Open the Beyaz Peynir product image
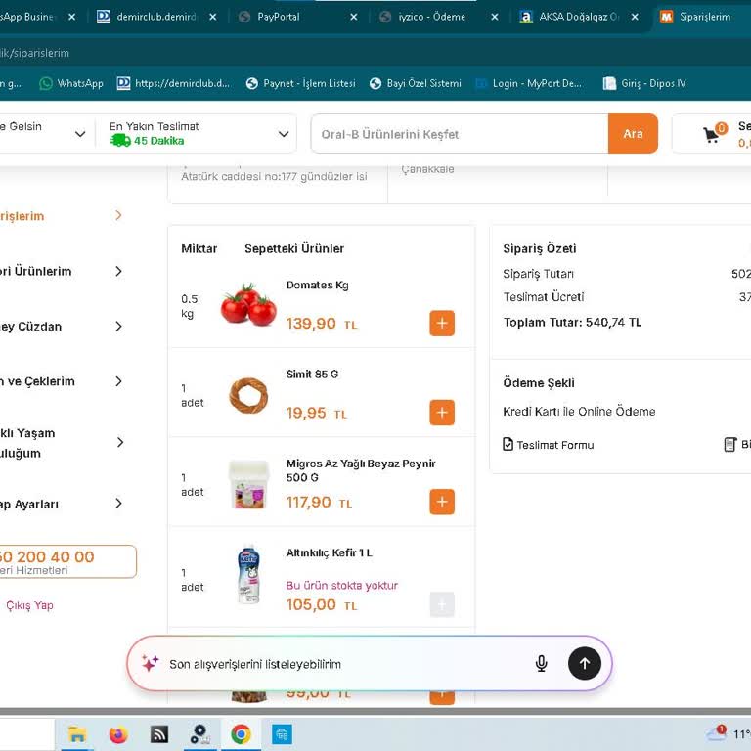 pos(248,484)
